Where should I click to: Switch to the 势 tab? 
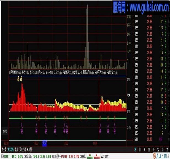[153, 150]
